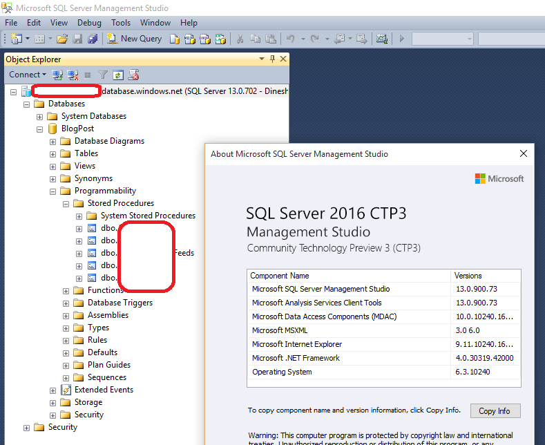Collapse the Programmability folder
The image size is (545, 445).
pyautogui.click(x=52, y=192)
